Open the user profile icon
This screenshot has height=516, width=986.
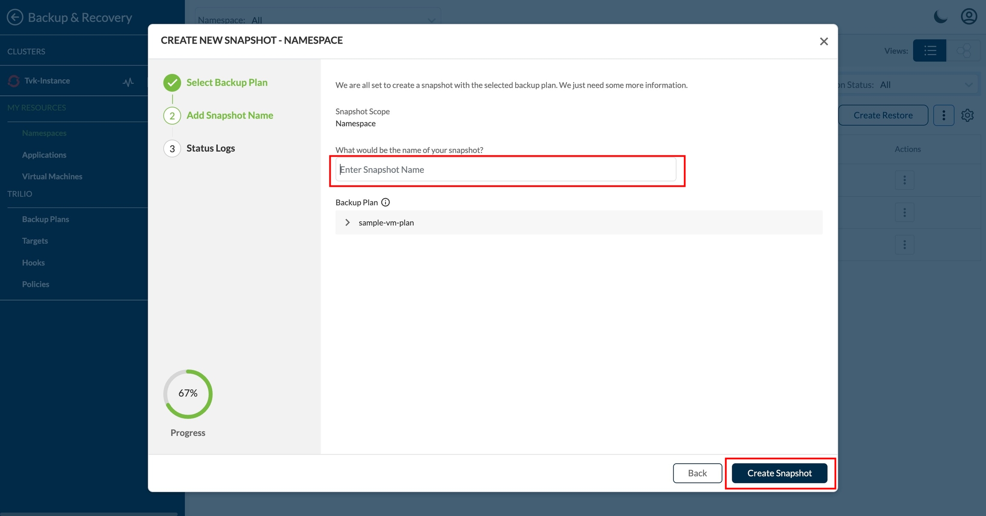click(x=969, y=17)
